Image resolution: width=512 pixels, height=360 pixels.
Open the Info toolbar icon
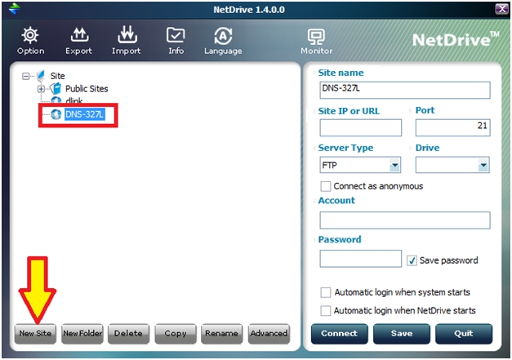point(176,35)
